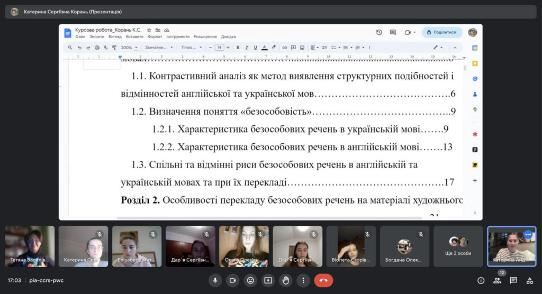Open the Activities panel icon

(529, 280)
